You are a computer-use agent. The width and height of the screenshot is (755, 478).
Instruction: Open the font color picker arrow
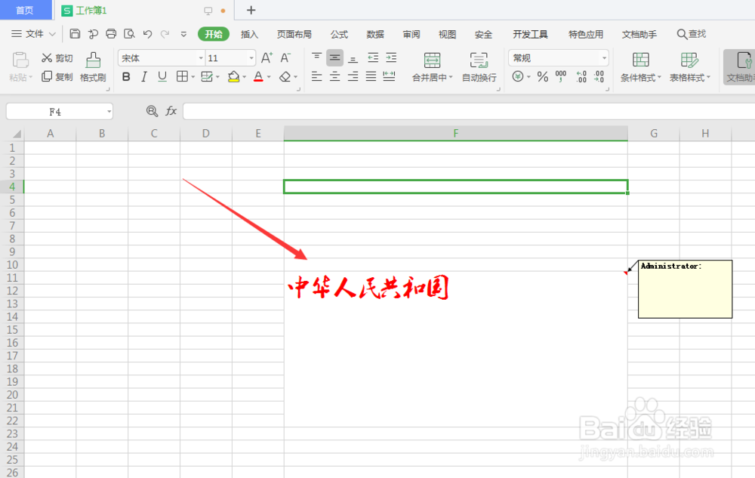pyautogui.click(x=267, y=76)
